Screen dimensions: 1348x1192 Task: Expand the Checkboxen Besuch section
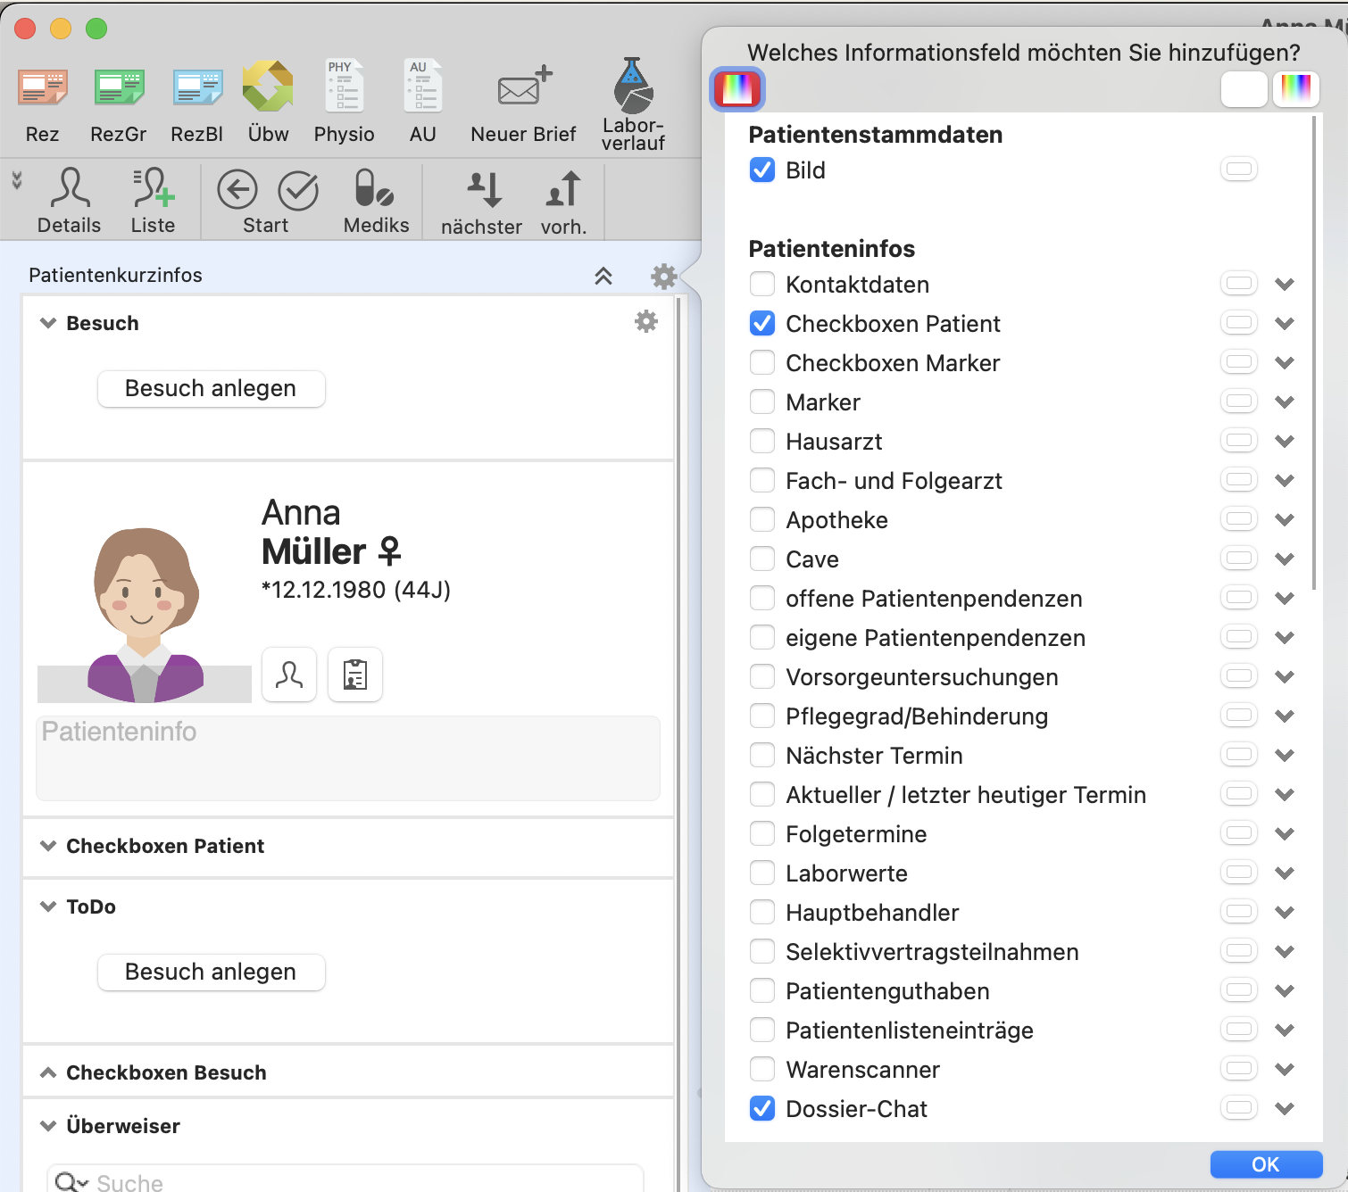[48, 1072]
